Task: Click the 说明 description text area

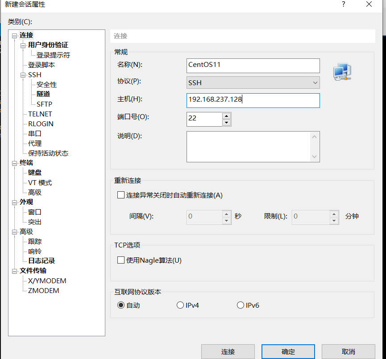Action: coord(249,147)
